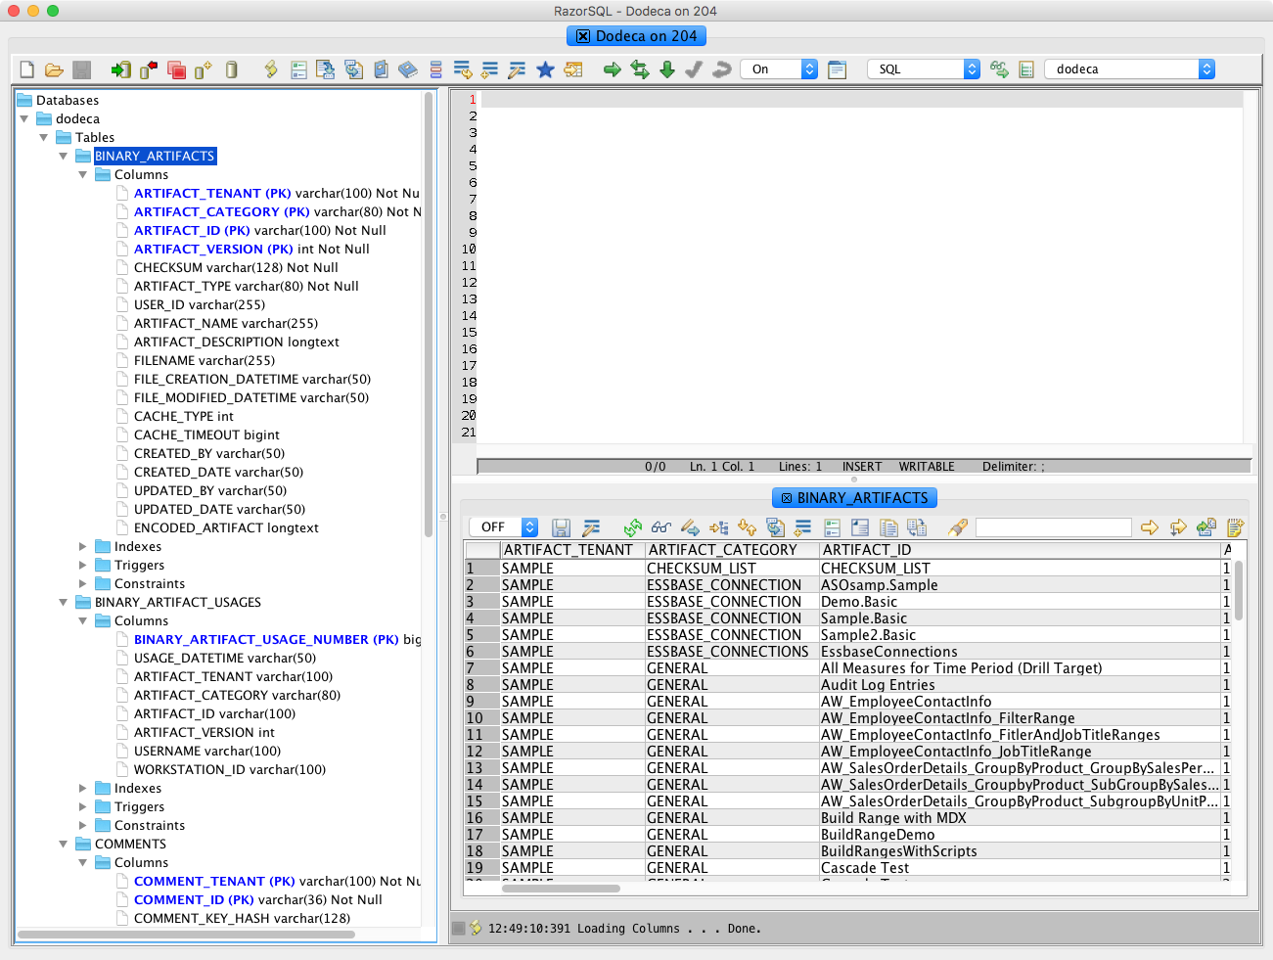Open the SQL language dropdown
The width and height of the screenshot is (1273, 960).
pos(924,69)
